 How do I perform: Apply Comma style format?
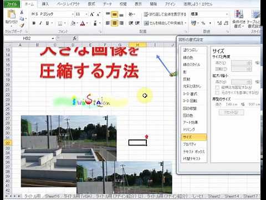click(x=210, y=23)
